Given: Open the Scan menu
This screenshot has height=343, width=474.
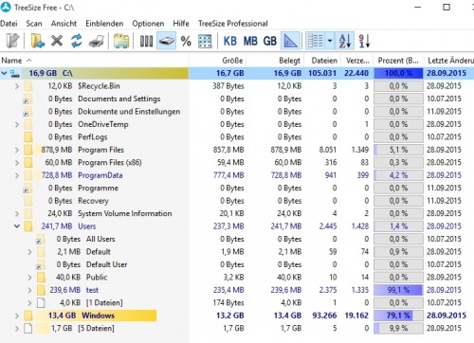Looking at the screenshot, I should (x=34, y=24).
